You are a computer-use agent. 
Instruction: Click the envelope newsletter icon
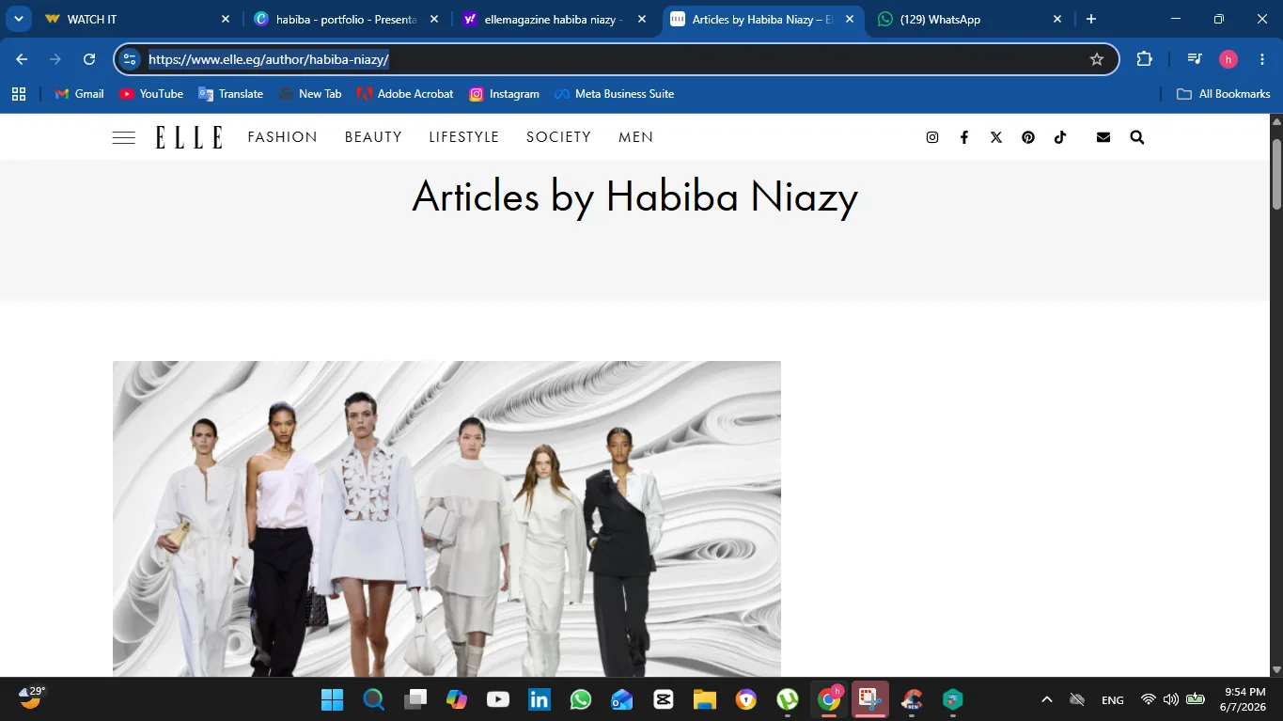pyautogui.click(x=1103, y=137)
